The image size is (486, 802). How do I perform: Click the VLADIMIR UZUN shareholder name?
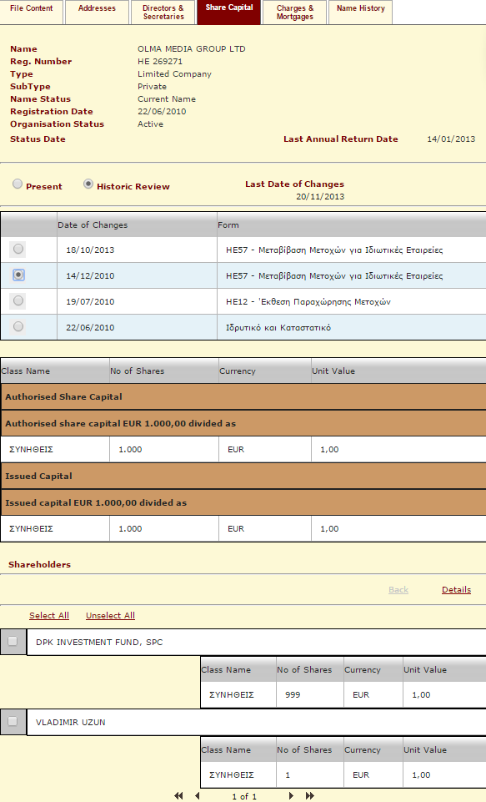(x=71, y=722)
